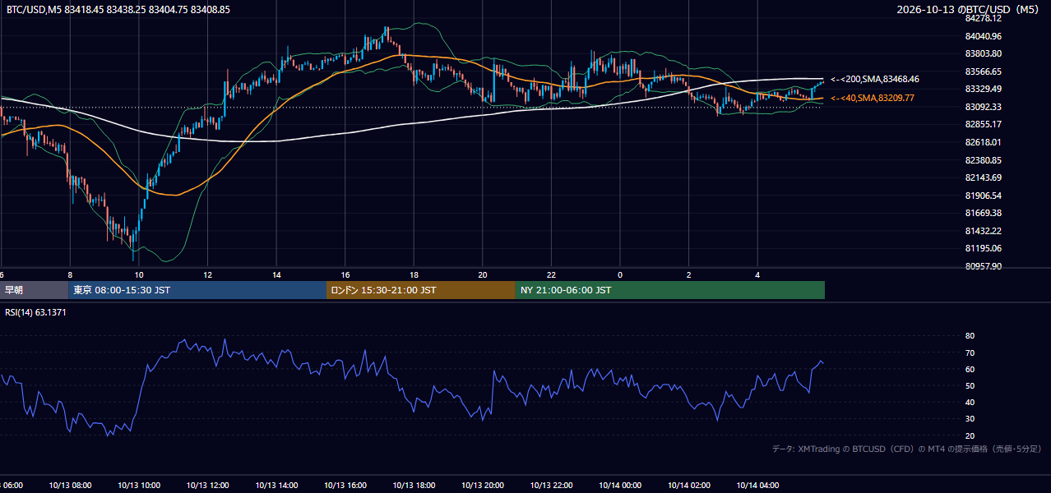1051x493 pixels.
Task: Click price axis label 84040.96
Action: (x=984, y=36)
